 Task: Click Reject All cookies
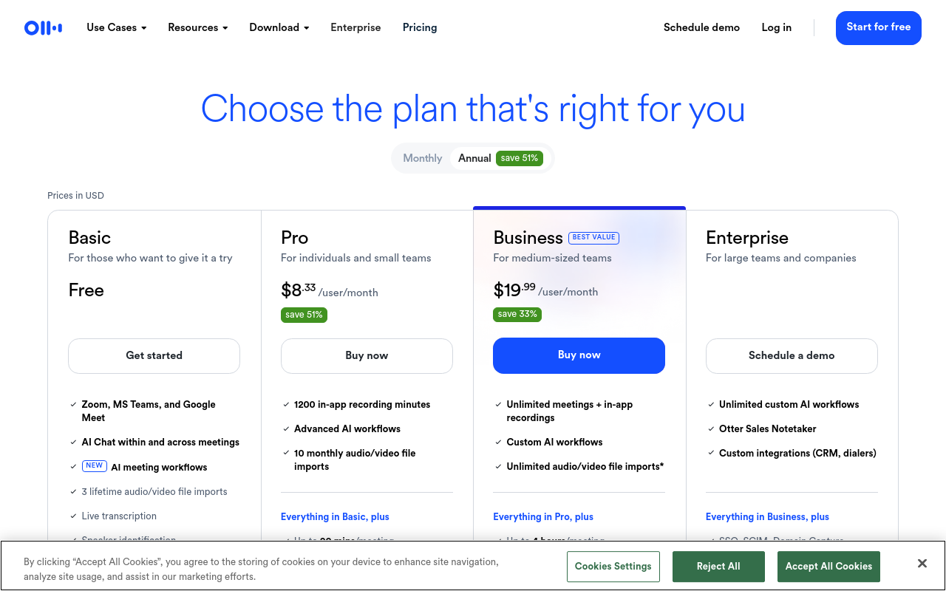(x=718, y=567)
